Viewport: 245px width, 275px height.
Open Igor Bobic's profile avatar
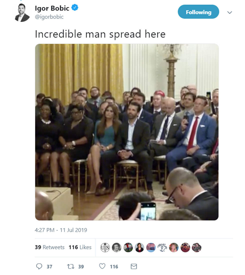click(22, 12)
